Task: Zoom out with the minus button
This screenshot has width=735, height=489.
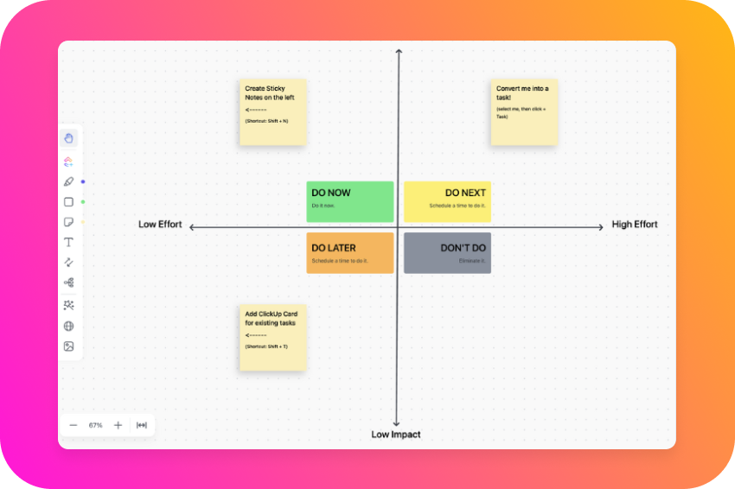Action: [x=73, y=425]
